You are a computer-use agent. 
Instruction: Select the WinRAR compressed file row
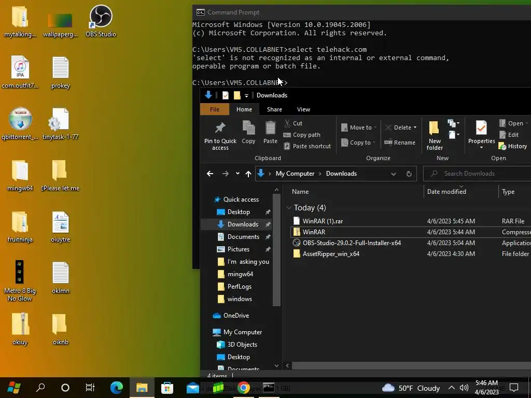tap(411, 232)
